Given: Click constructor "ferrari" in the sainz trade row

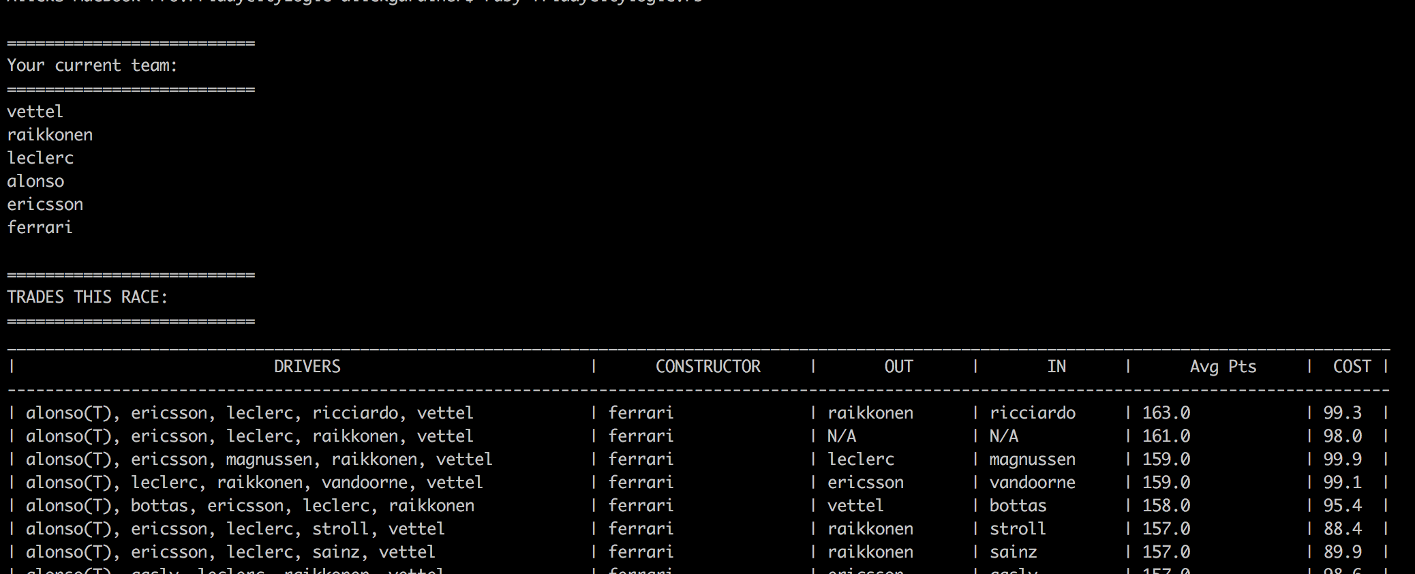Looking at the screenshot, I should point(641,552).
